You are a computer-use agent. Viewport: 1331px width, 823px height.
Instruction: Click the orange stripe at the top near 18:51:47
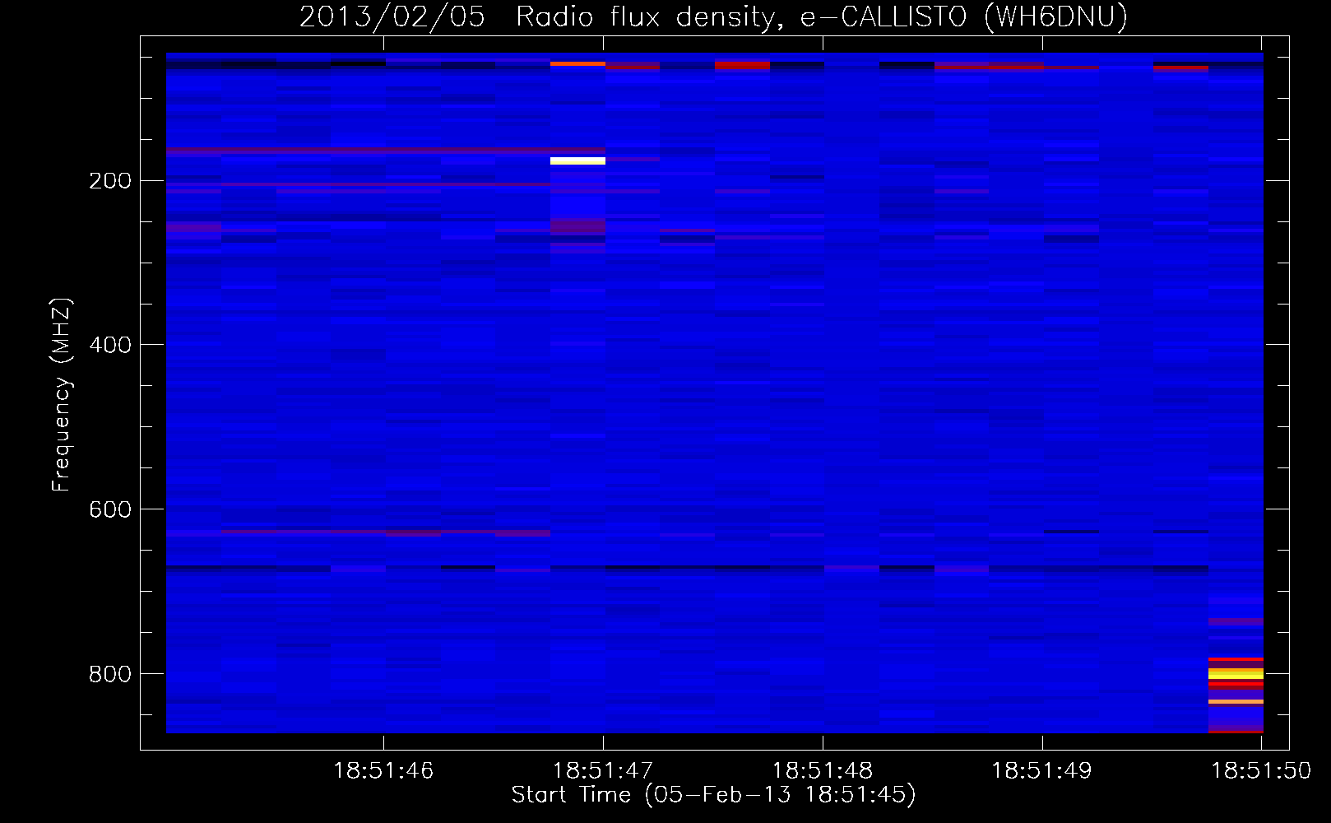click(x=577, y=63)
